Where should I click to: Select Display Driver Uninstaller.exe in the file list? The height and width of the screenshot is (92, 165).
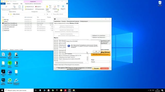(x=10, y=23)
